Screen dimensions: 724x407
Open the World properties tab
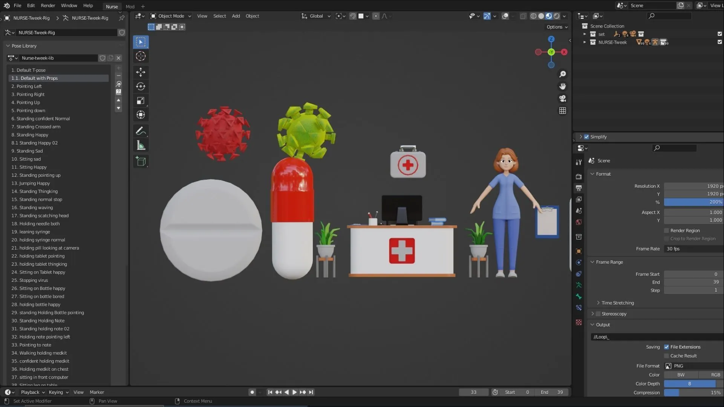579,222
